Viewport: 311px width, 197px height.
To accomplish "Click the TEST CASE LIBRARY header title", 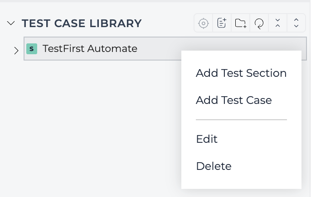I will (x=82, y=23).
